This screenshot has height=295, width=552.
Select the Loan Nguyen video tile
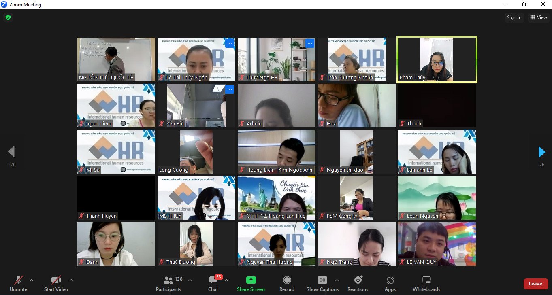click(x=437, y=198)
